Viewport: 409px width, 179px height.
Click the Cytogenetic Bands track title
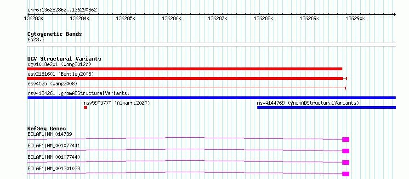coord(55,34)
